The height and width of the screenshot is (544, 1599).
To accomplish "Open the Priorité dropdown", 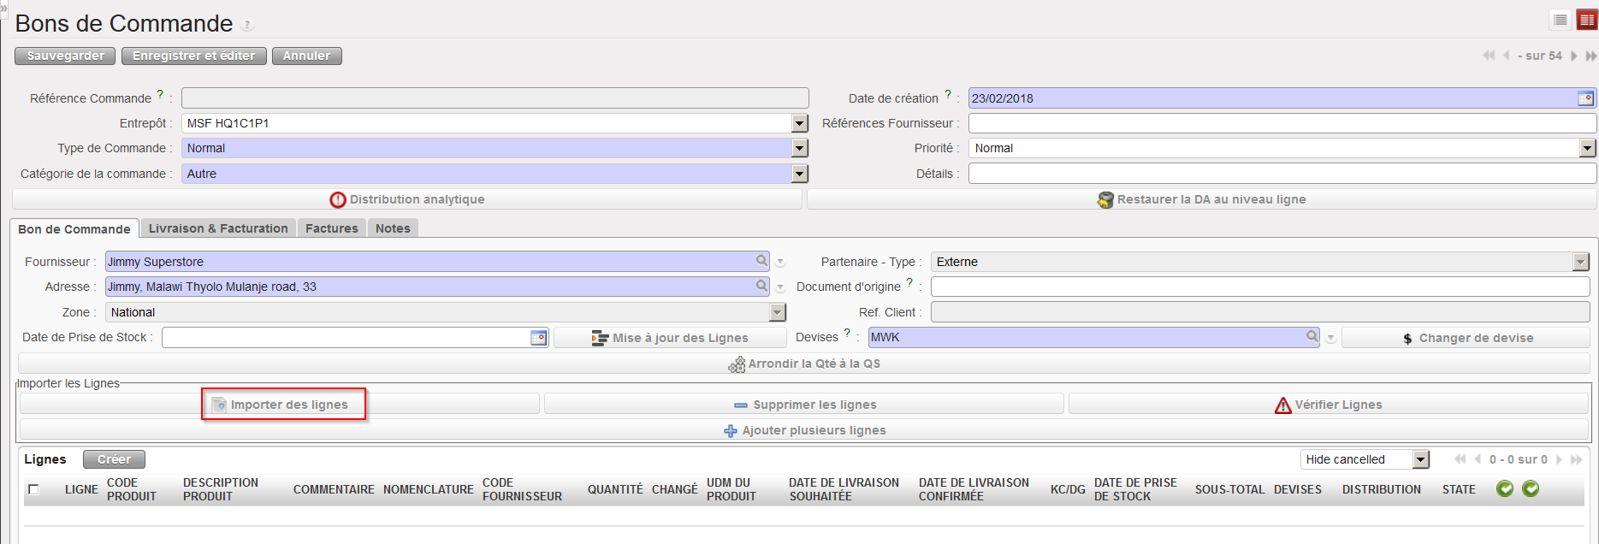I will [x=1587, y=148].
